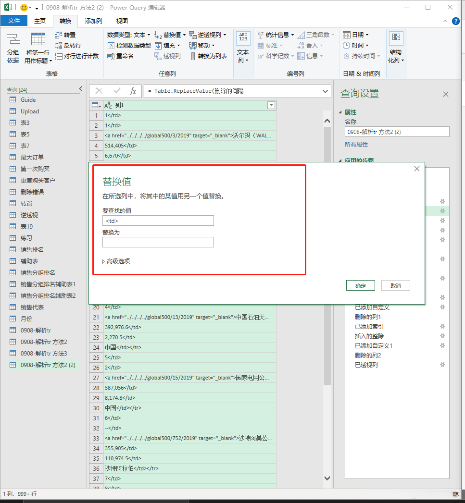Screen dimensions: 465x503
Task: Click gear icon beside 已添加索引 step
Action: click(442, 326)
